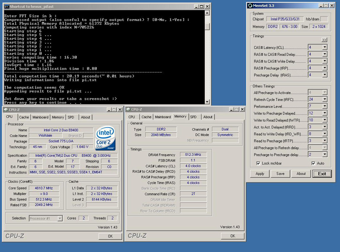340x252 pixels.
Task: Click the command prompt window title icon
Action: pos(7,7)
